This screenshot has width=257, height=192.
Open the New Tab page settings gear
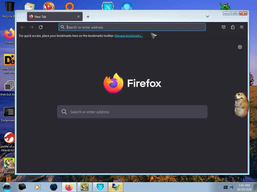[x=240, y=47]
